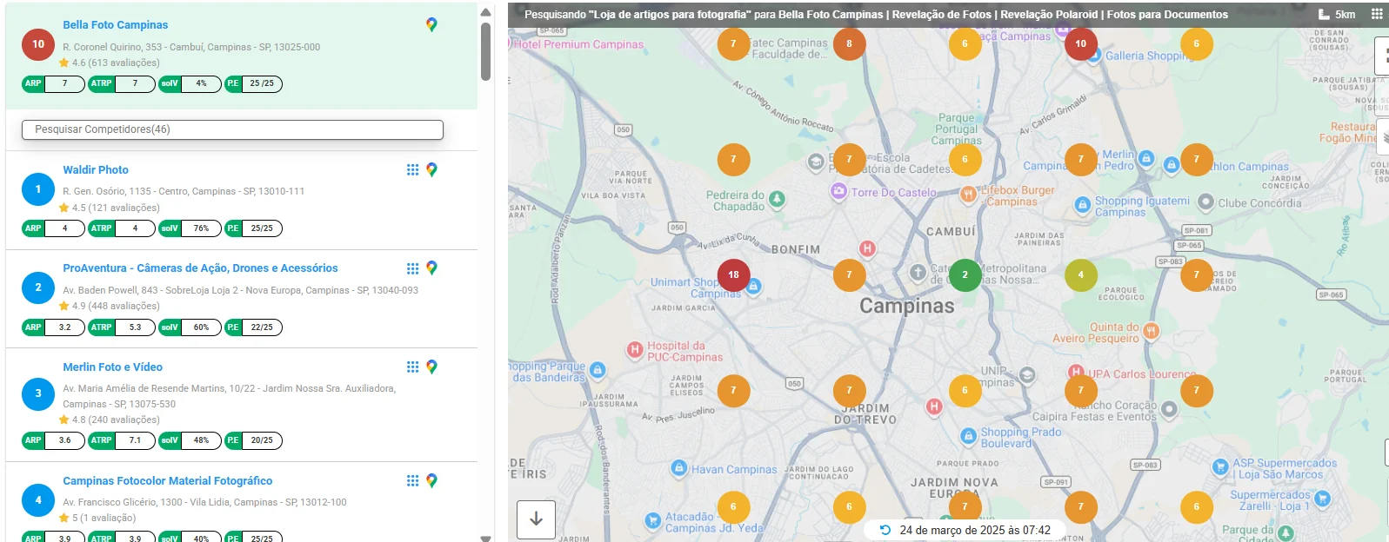Select the red rank 18 map marker
The image size is (1389, 542).
click(x=733, y=274)
